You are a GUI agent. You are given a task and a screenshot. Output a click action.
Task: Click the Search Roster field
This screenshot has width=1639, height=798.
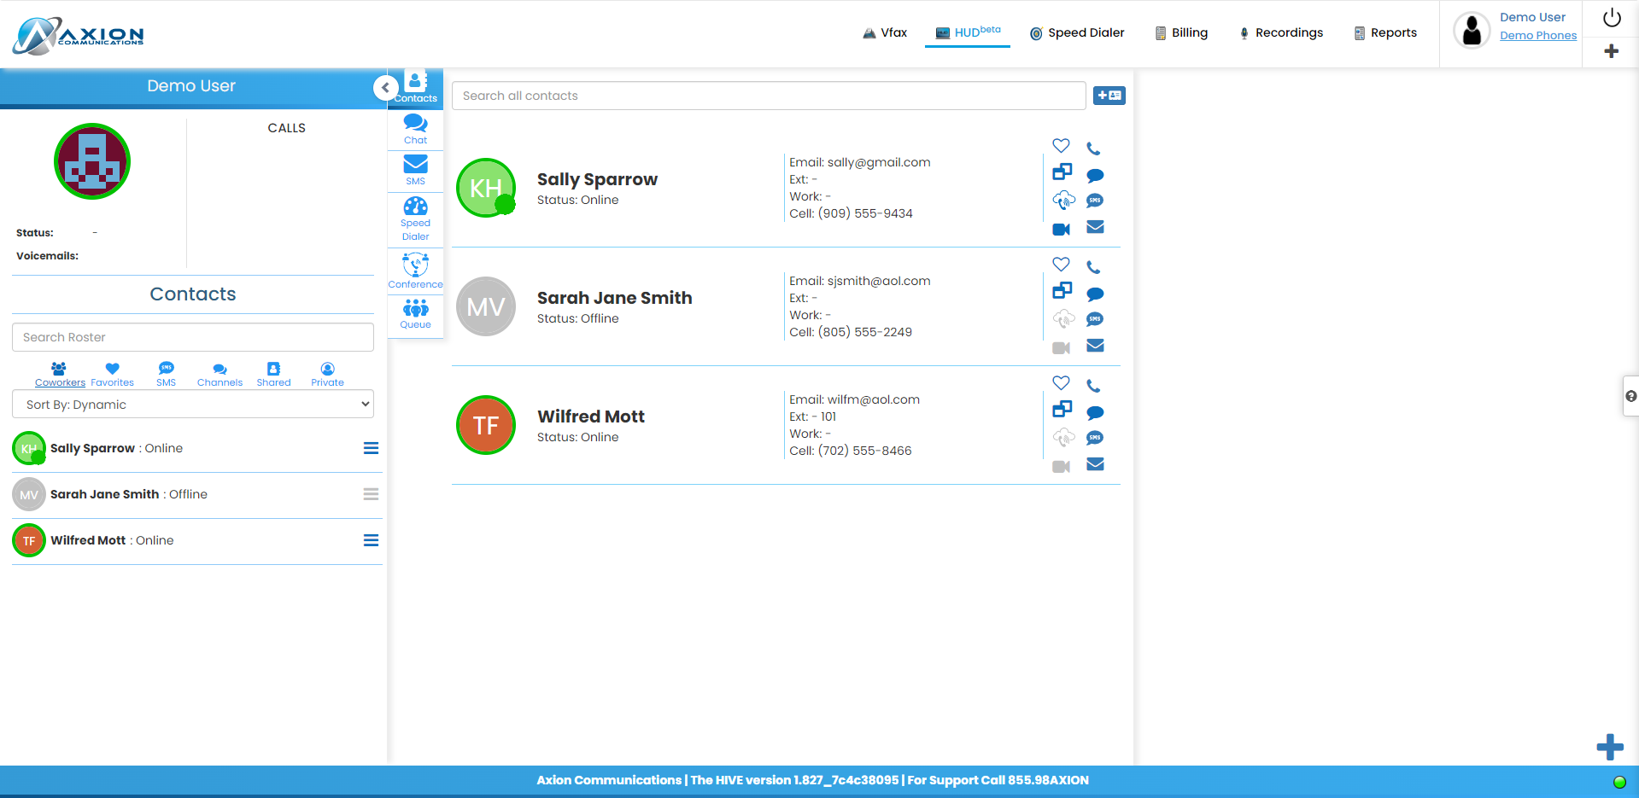[193, 337]
